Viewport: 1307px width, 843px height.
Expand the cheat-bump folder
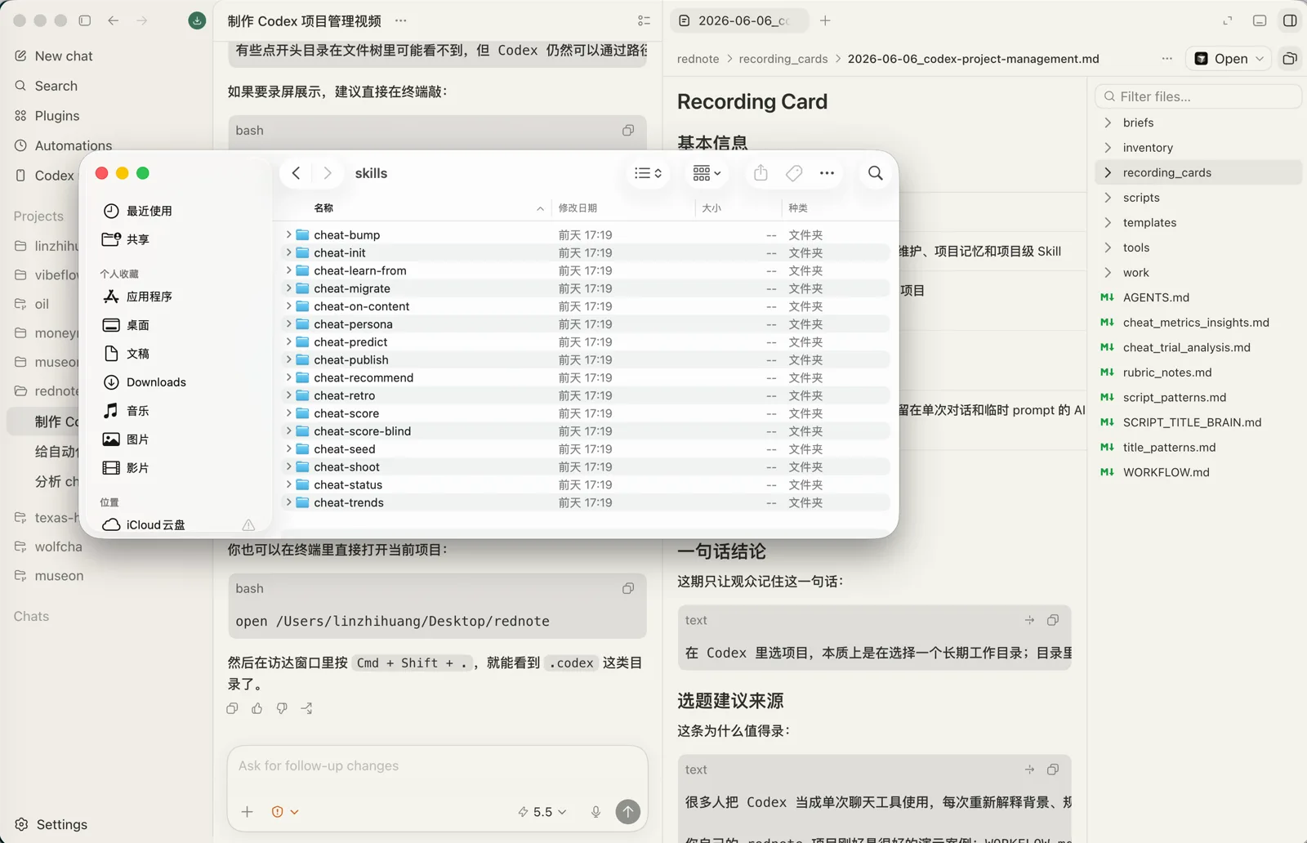tap(288, 234)
